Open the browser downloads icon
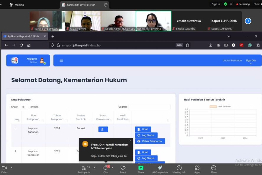 coord(211,45)
